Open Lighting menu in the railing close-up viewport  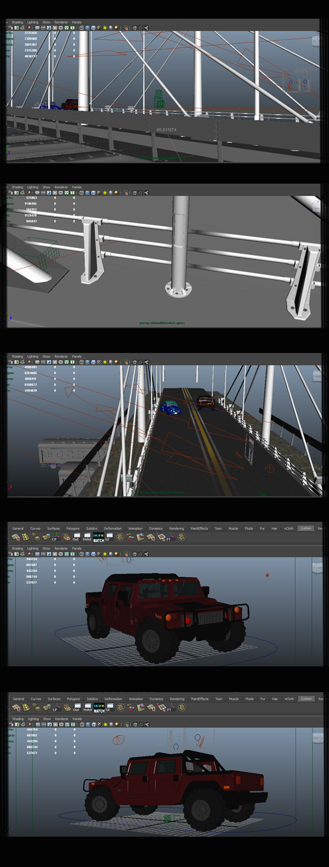(33, 187)
